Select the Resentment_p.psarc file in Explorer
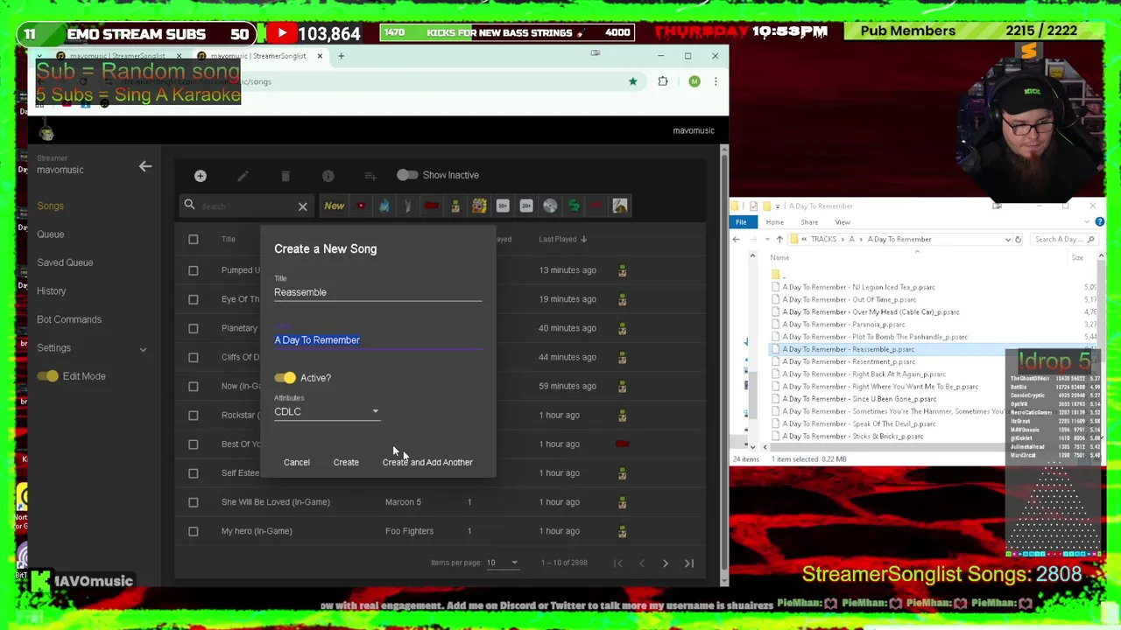1121x630 pixels. coord(849,361)
